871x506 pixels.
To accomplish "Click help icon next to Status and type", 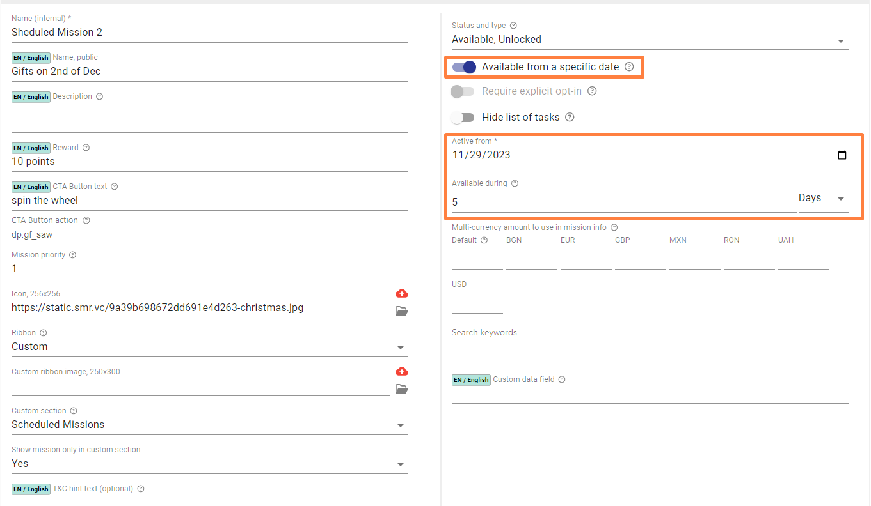I will (x=513, y=26).
